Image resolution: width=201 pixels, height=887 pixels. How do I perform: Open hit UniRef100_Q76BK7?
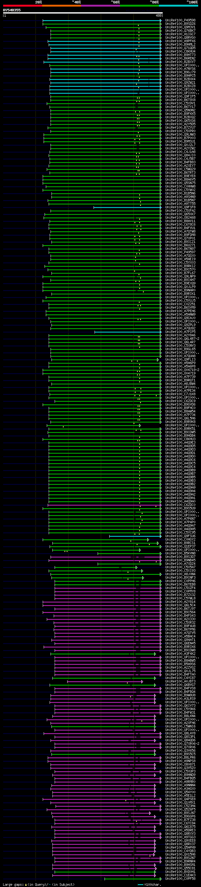(x=180, y=31)
